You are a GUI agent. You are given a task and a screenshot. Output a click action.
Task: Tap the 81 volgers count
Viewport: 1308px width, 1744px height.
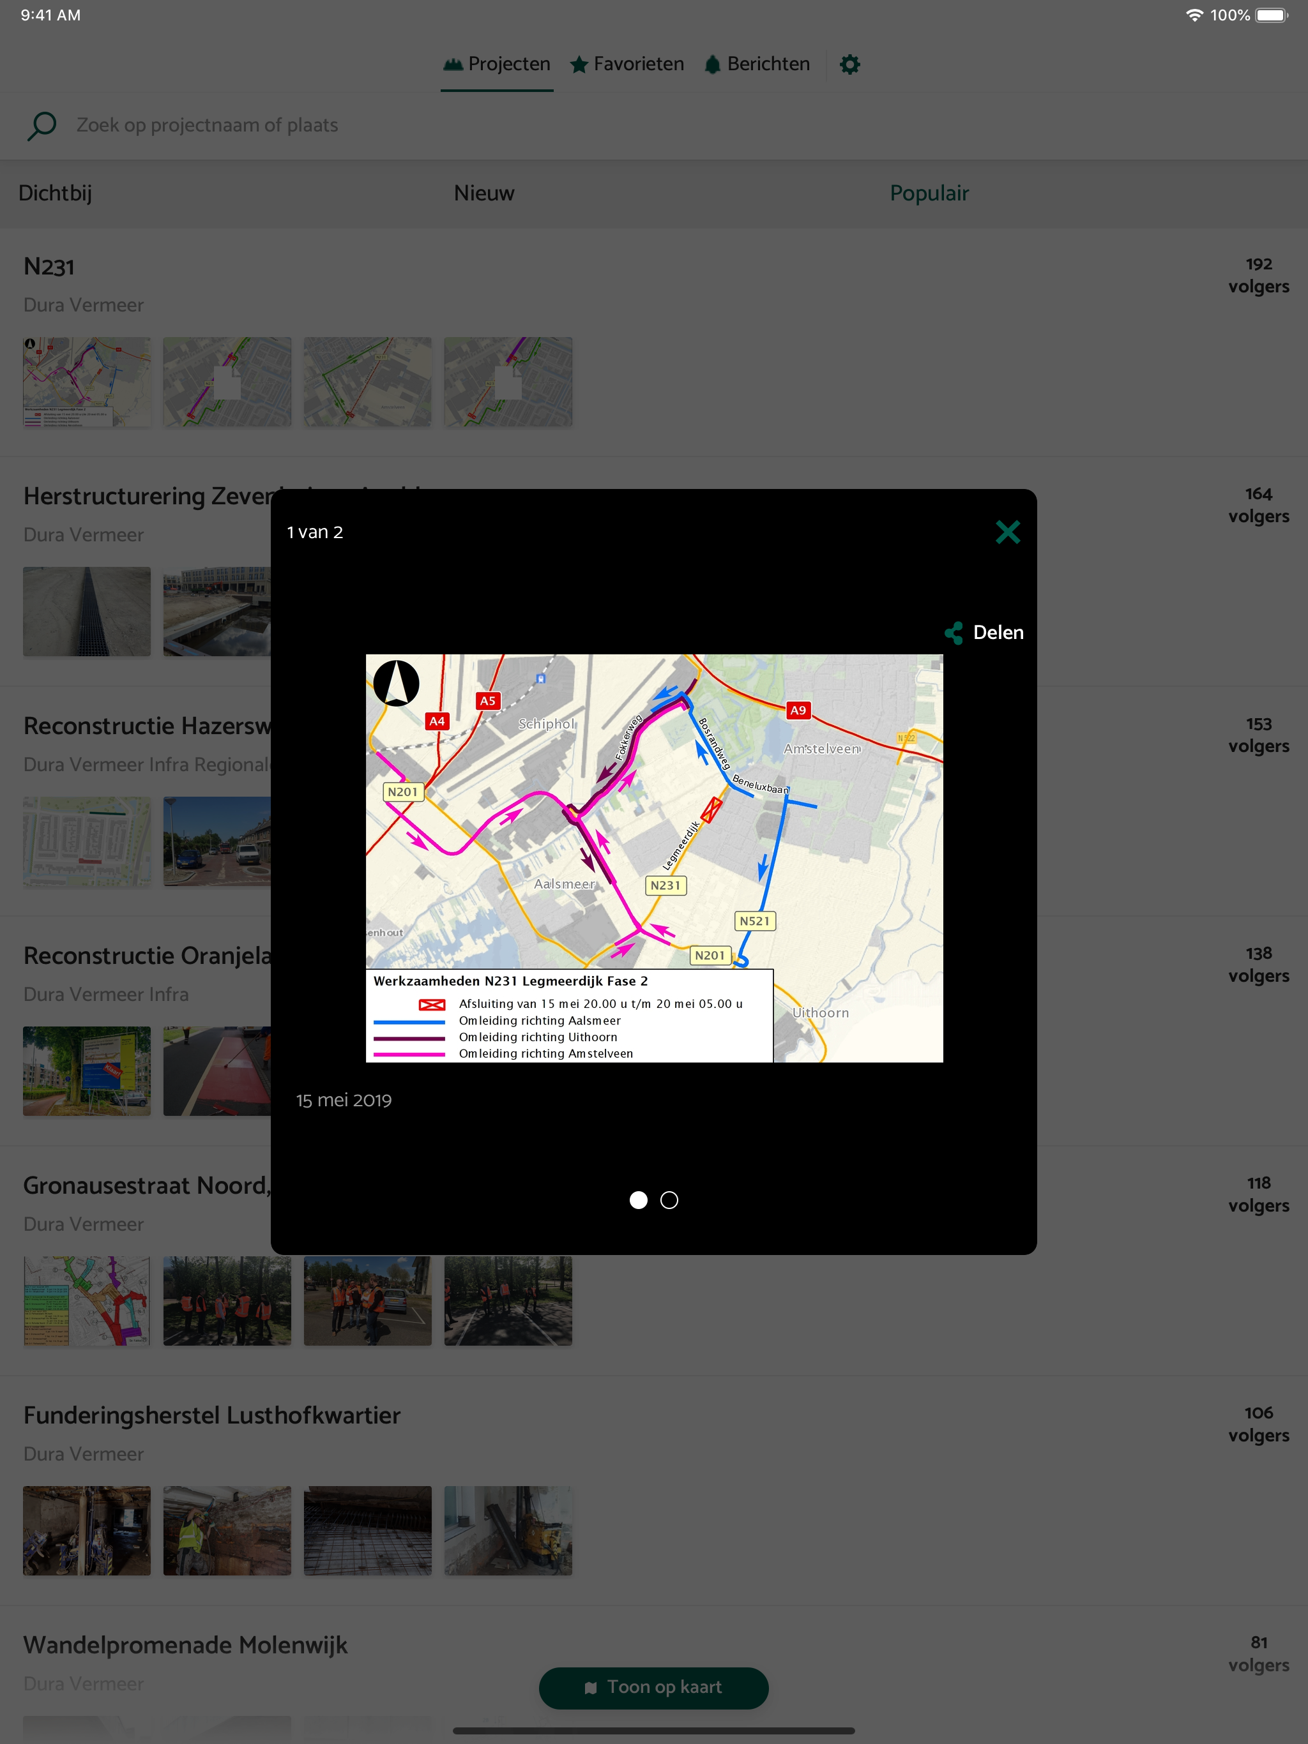(x=1258, y=1653)
